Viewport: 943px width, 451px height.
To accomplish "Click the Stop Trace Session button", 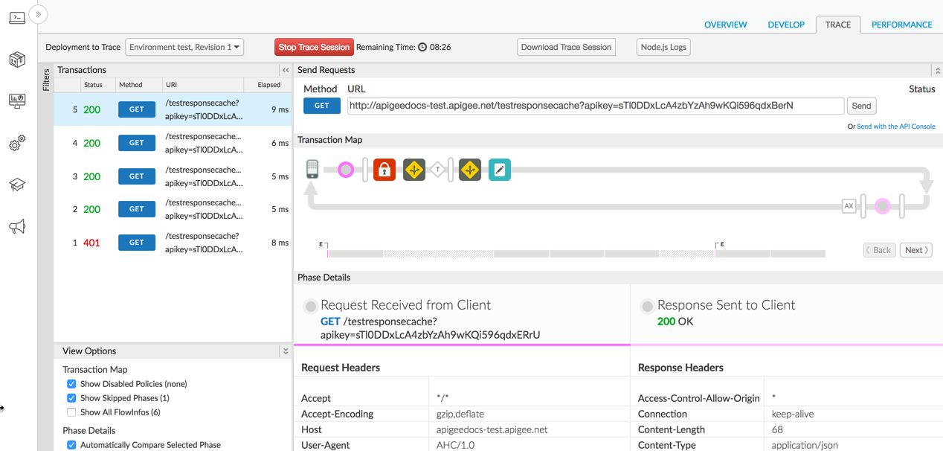I will pyautogui.click(x=314, y=46).
